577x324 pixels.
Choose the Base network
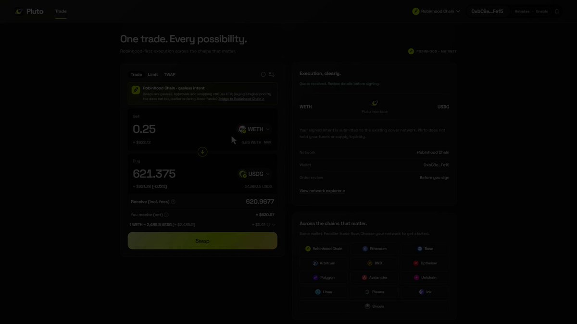click(425, 249)
